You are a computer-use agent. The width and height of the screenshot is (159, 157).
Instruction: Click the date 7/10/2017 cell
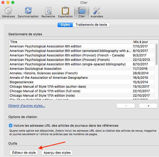click(x=140, y=46)
